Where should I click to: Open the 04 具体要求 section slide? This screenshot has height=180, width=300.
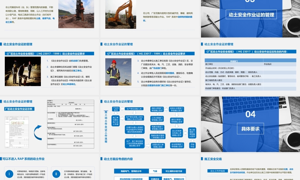point(250,124)
